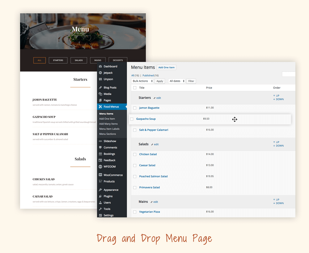Open Menu Items submenu entry
309x253 pixels.
click(106, 114)
